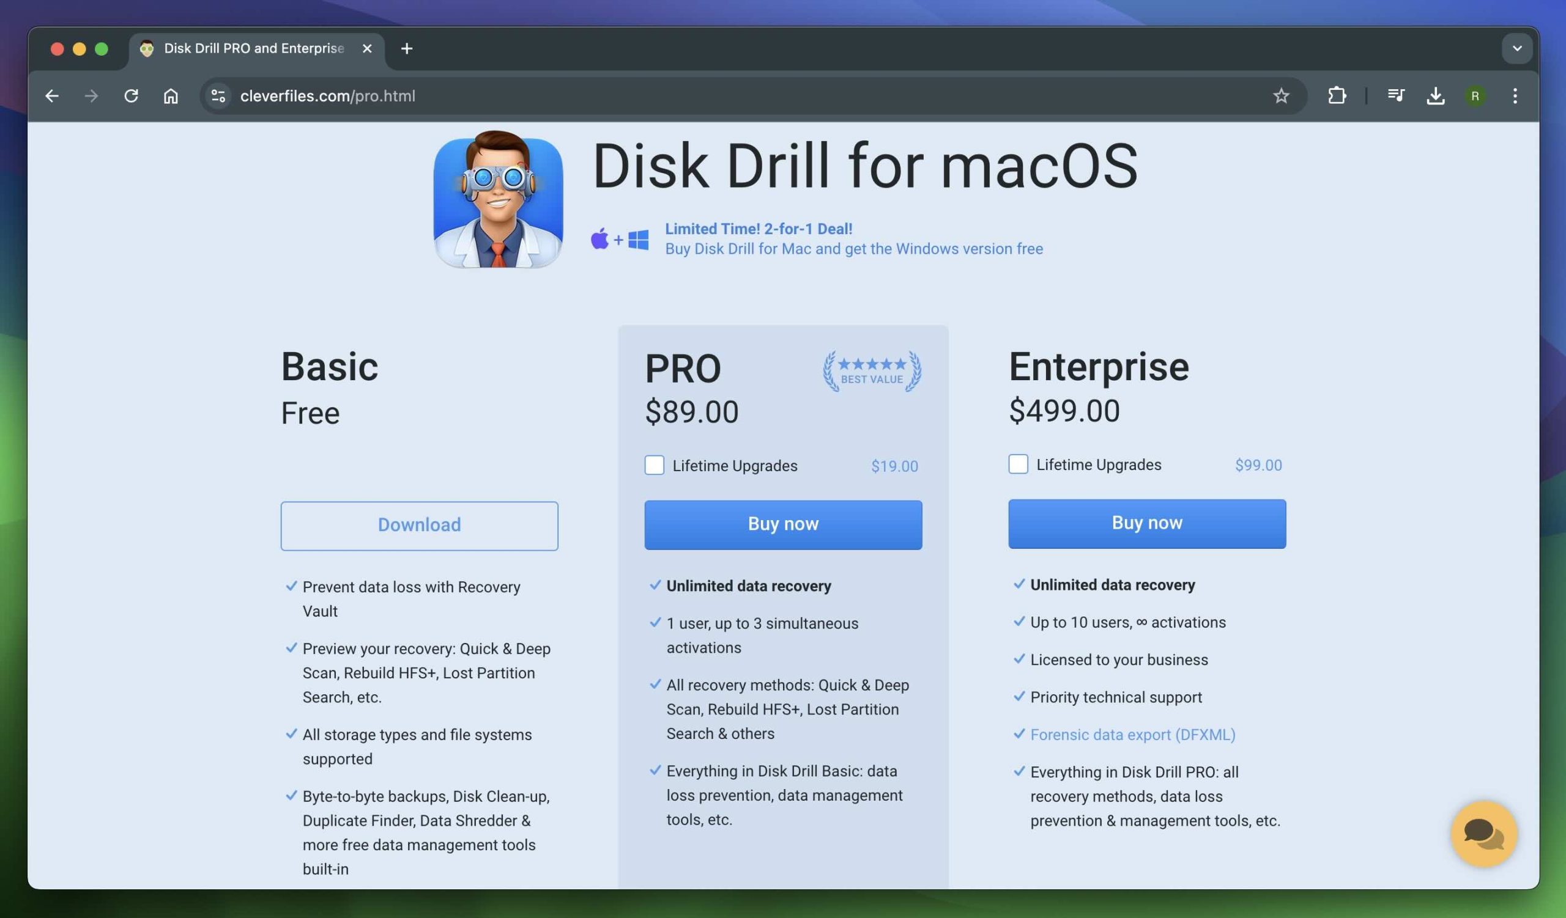Click the browser more options menu icon
This screenshot has width=1566, height=918.
coord(1515,95)
